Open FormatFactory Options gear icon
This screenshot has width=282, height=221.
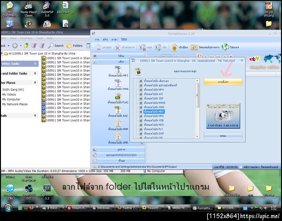(x=174, y=48)
